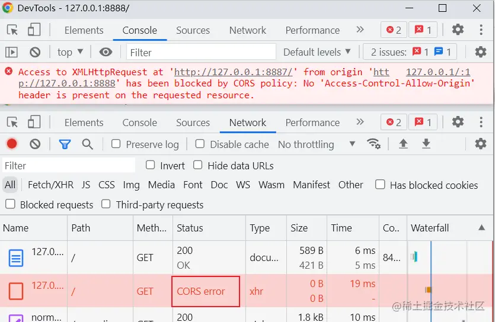Check Hide data URLs checkbox
The image size is (495, 322).
tap(197, 165)
